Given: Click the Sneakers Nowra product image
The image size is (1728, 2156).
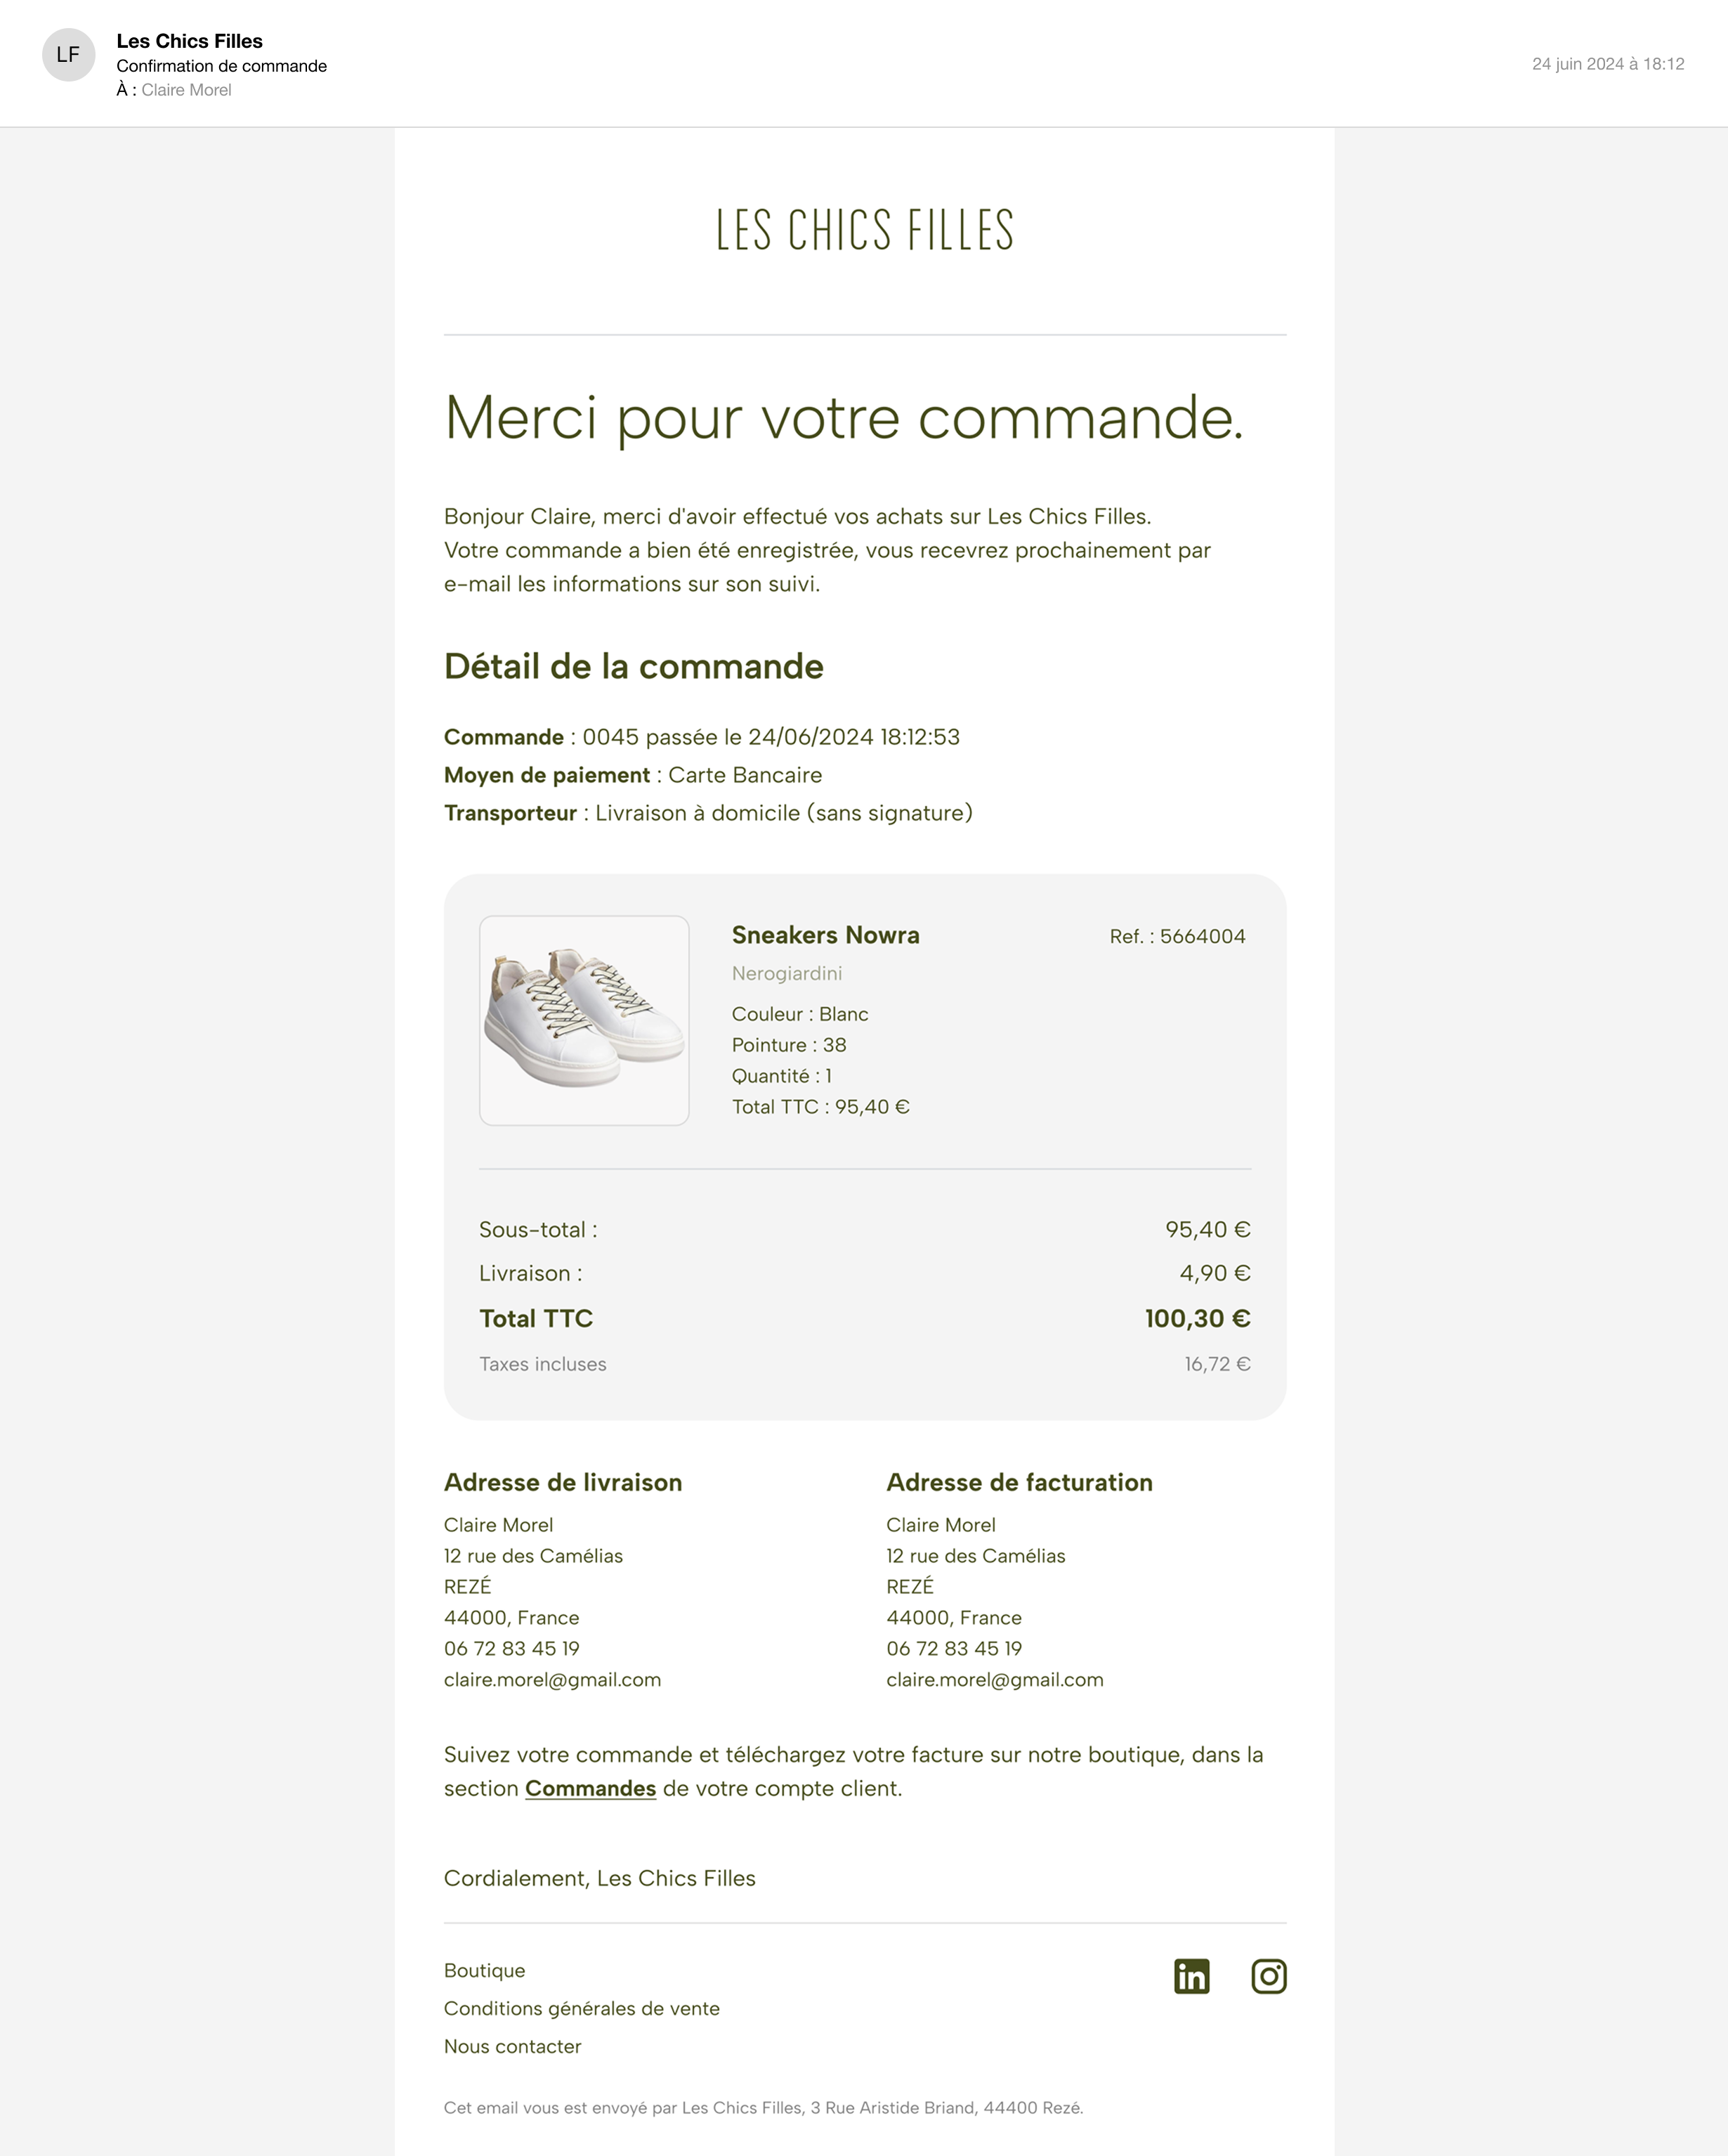Looking at the screenshot, I should pos(584,1020).
